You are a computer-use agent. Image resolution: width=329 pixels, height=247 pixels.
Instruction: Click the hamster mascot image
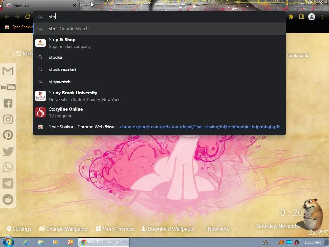pos(313,214)
